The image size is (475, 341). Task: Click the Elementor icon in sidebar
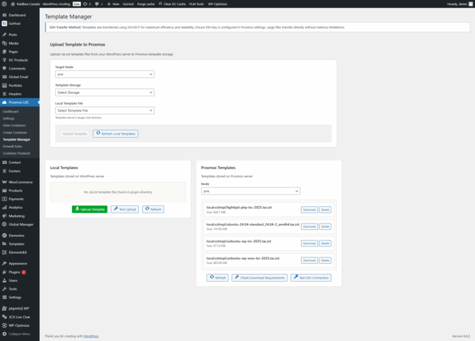(4, 235)
